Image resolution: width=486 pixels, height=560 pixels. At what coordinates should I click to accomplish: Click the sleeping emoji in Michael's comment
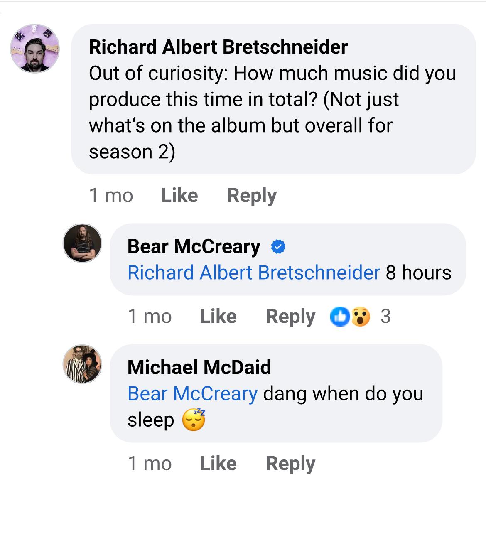[x=194, y=420]
